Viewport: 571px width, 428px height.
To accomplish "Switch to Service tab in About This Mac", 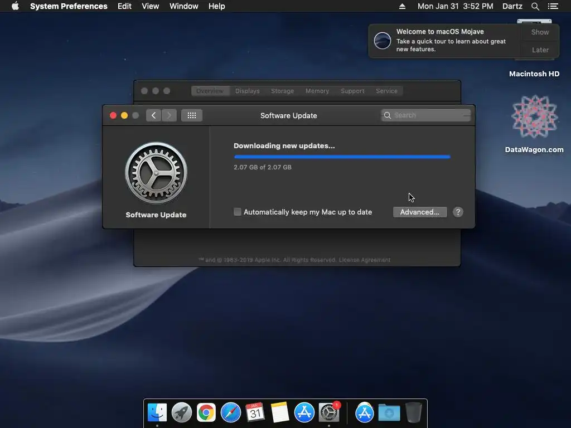I will click(386, 91).
